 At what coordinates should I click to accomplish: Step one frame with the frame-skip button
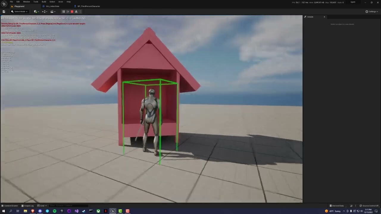coord(68,12)
